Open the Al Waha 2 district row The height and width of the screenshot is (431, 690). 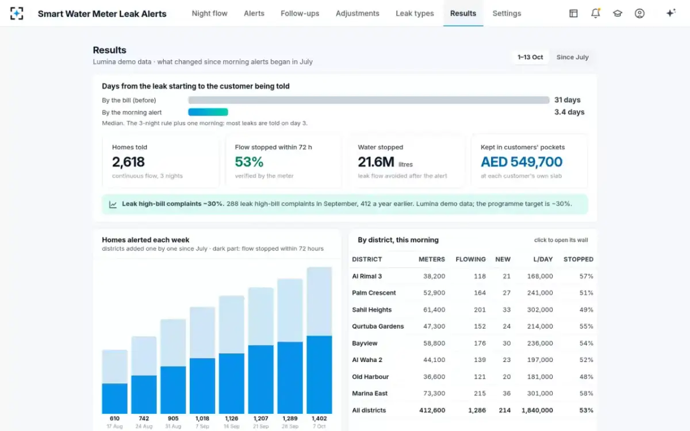click(x=473, y=360)
